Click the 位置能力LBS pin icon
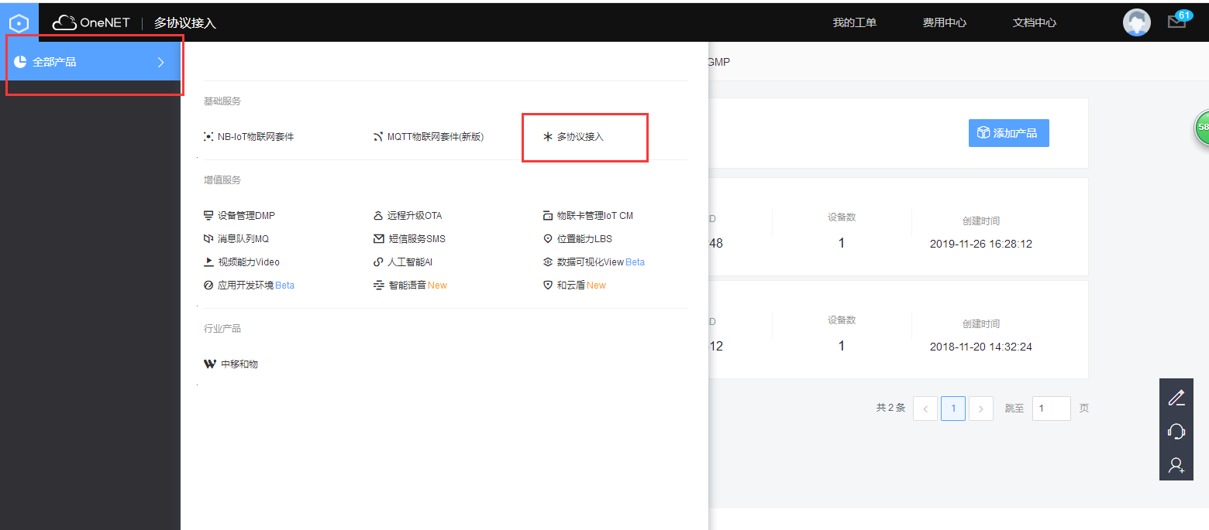This screenshot has width=1209, height=530. click(x=548, y=238)
